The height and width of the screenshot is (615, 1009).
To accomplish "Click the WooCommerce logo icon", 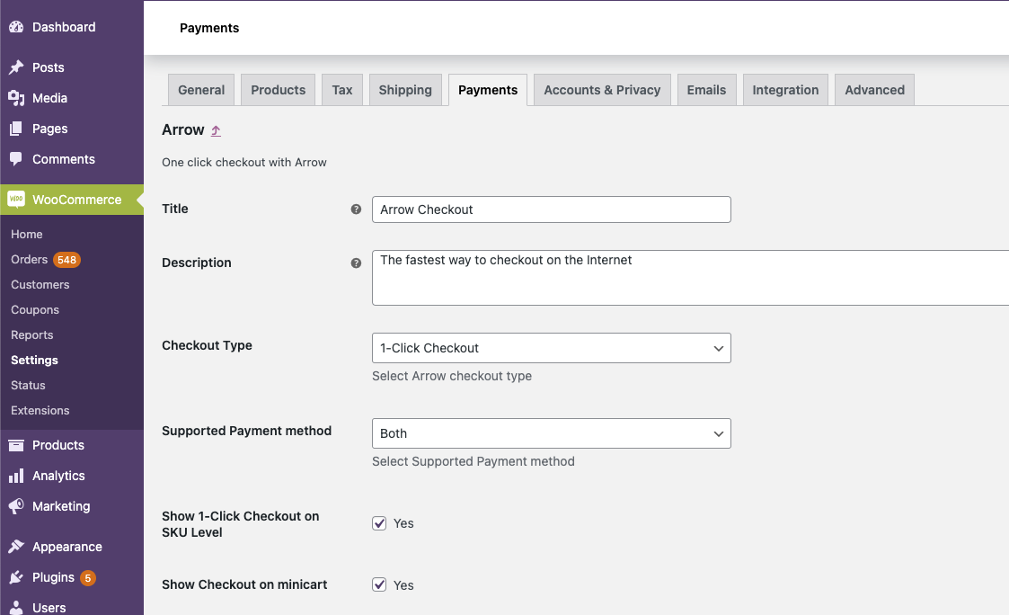I will pos(16,200).
